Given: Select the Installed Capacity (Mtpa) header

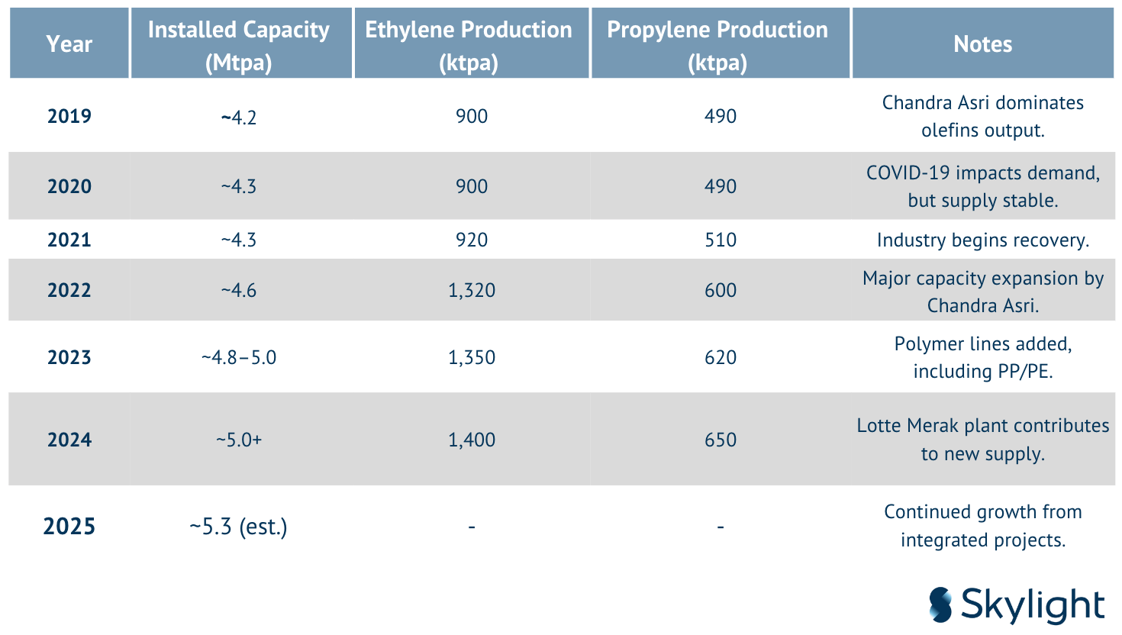Looking at the screenshot, I should tap(239, 45).
